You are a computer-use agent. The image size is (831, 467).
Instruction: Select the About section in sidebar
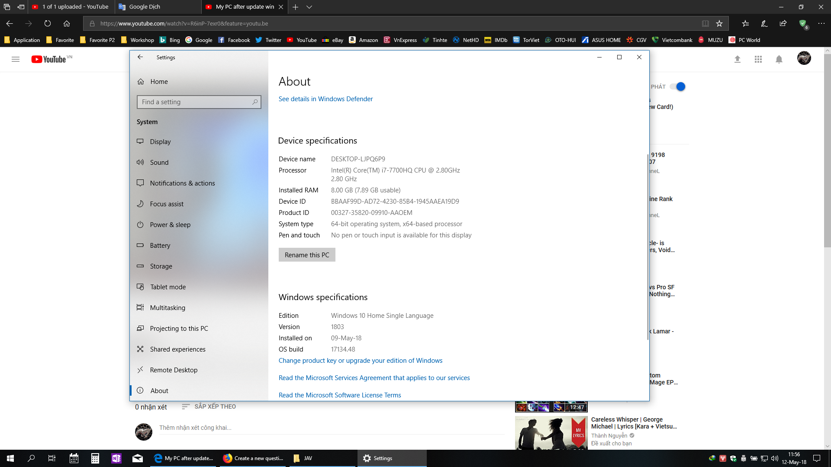tap(159, 390)
